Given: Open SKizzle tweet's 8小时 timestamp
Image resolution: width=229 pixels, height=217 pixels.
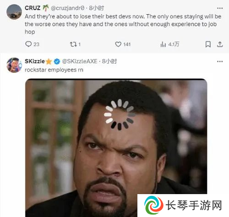Looking at the screenshot, I should 109,61.
